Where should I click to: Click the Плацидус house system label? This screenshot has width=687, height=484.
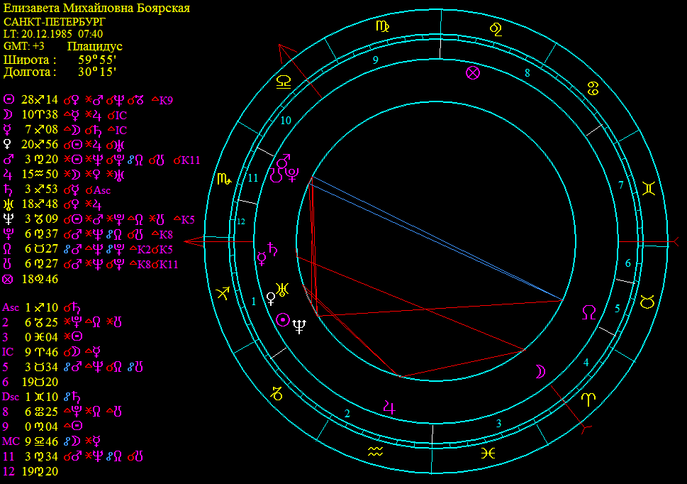(x=95, y=46)
